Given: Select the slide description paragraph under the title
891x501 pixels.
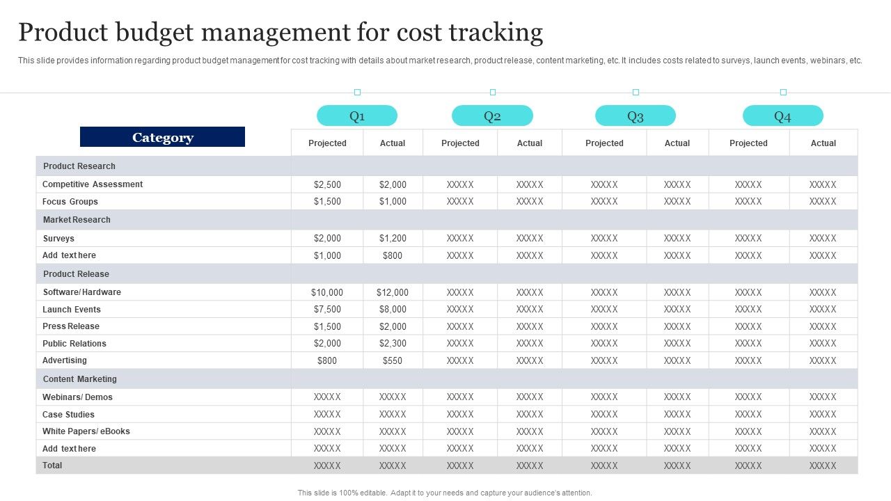Looking at the screenshot, I should [x=440, y=61].
